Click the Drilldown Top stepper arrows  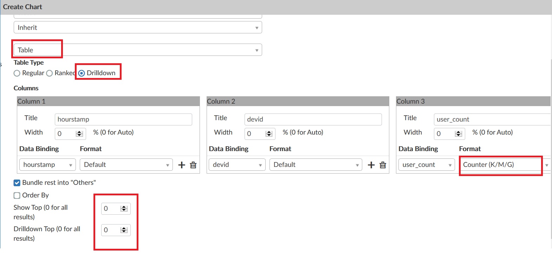pyautogui.click(x=124, y=230)
